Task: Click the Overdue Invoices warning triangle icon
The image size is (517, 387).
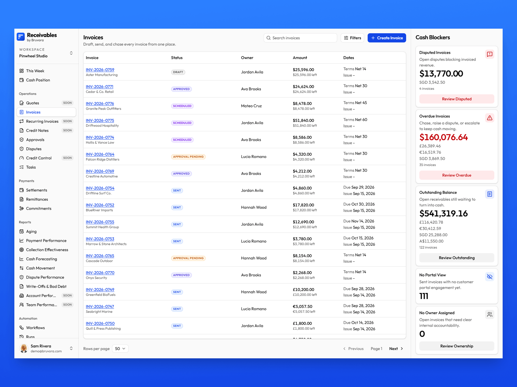Action: coord(490,118)
